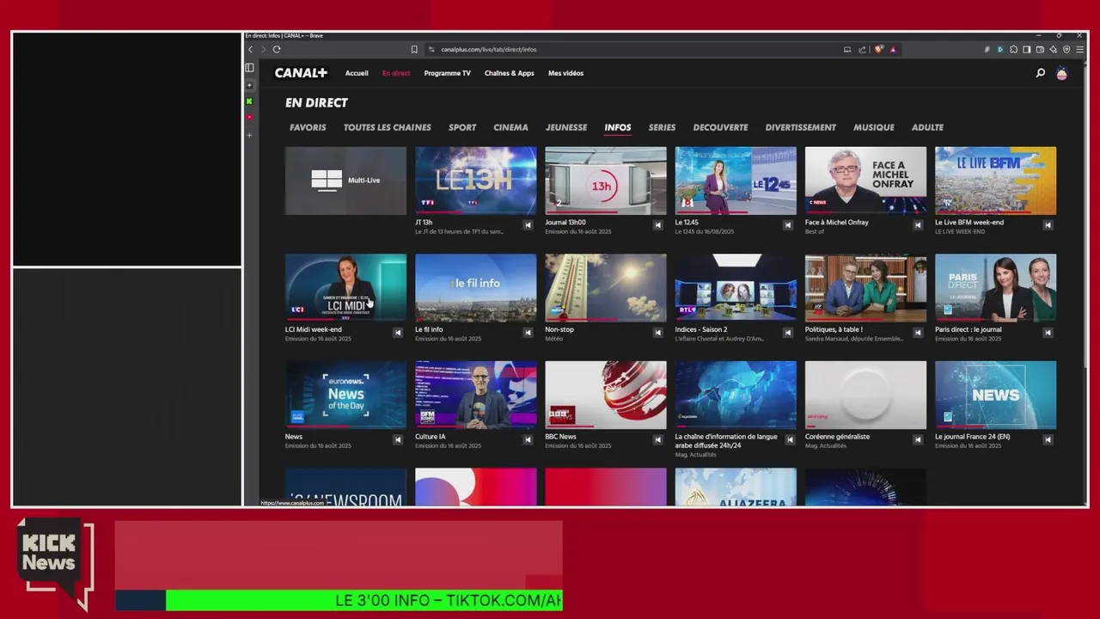
Task: Restart Indices - Saison 2 from the start
Action: pyautogui.click(x=787, y=333)
